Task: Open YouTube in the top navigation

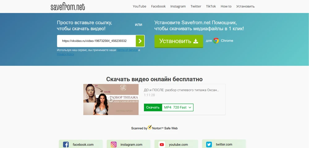Action: (139, 6)
